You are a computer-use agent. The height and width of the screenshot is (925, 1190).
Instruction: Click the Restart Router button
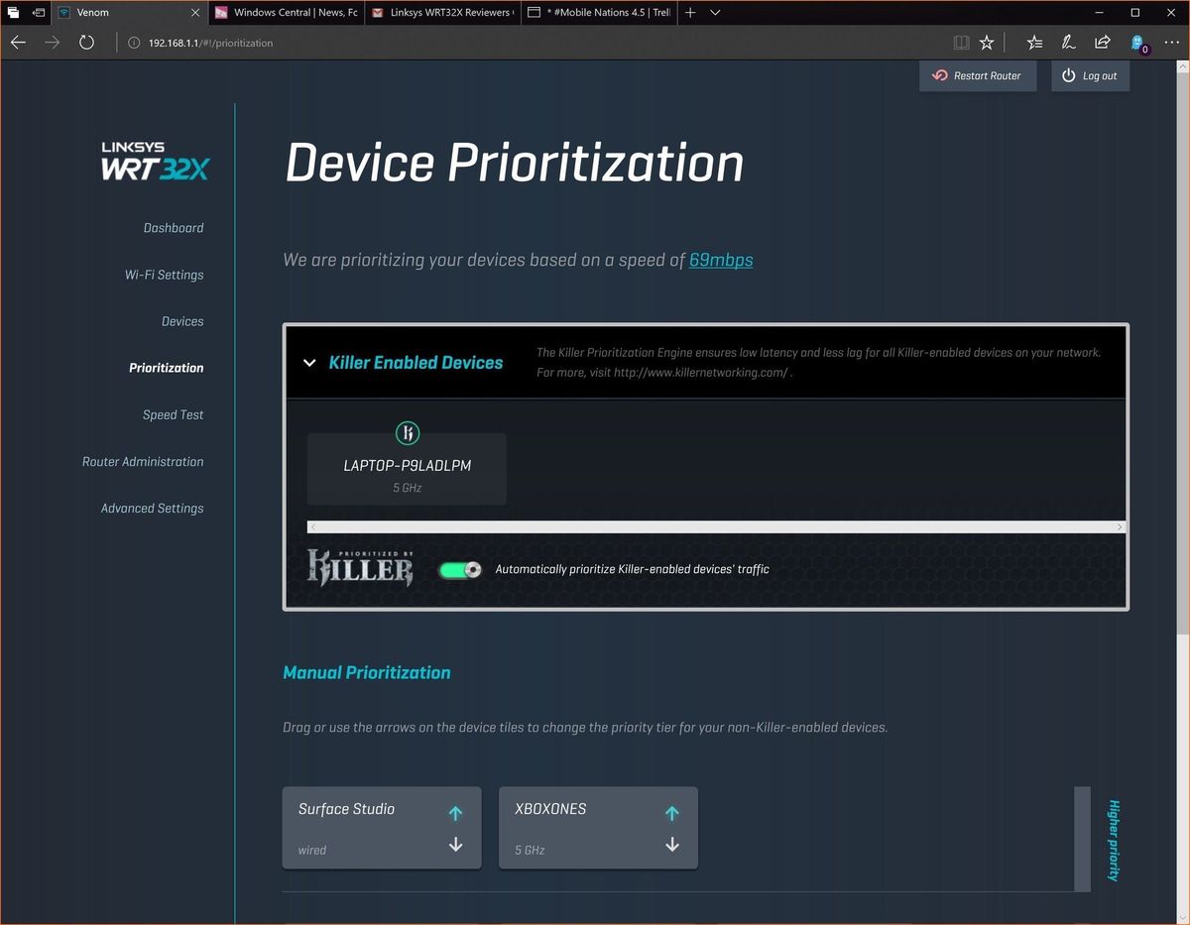pos(978,75)
